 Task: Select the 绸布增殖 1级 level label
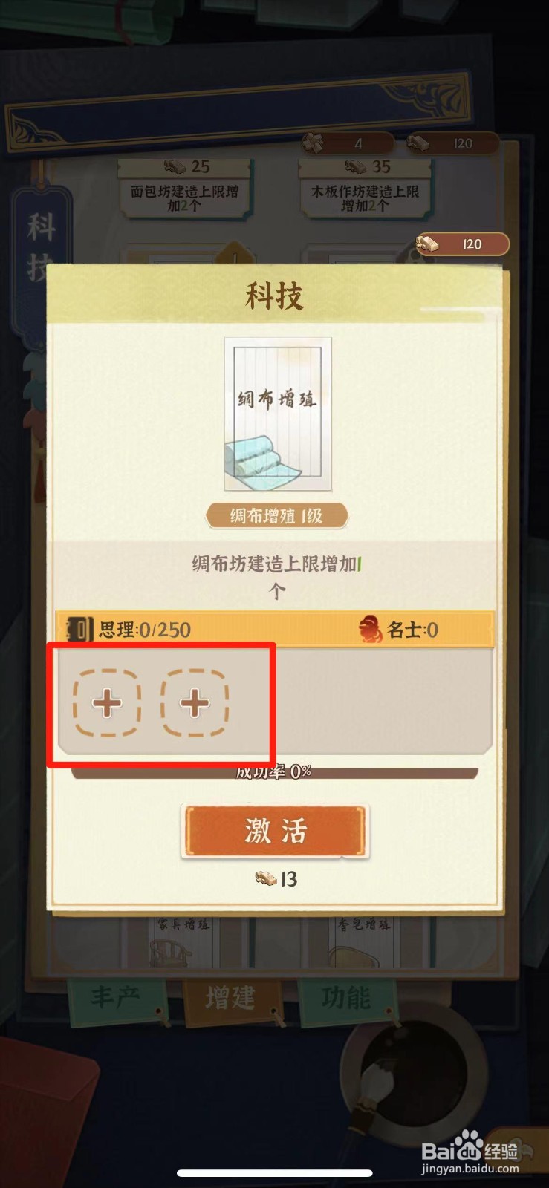click(276, 515)
